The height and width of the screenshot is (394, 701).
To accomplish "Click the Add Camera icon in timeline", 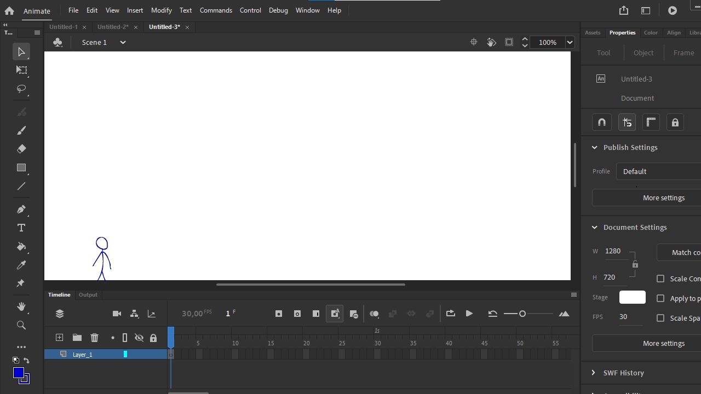I will 117,314.
